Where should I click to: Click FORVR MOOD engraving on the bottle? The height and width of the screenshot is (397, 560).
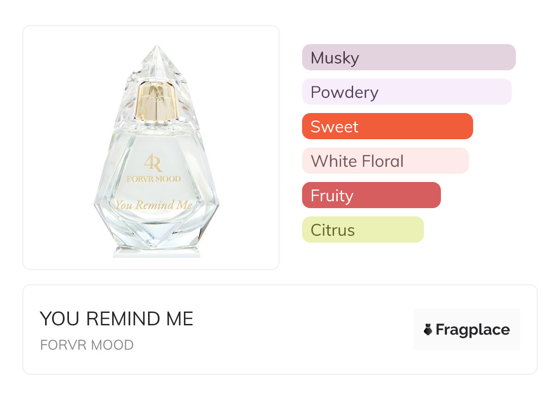point(154,179)
